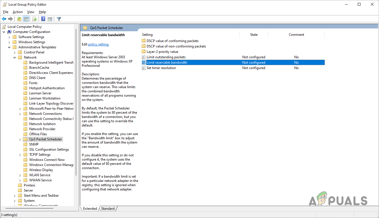Select the Limit outstanding packets setting icon
Image resolution: width=379 pixels, height=218 pixels.
pyautogui.click(x=144, y=57)
